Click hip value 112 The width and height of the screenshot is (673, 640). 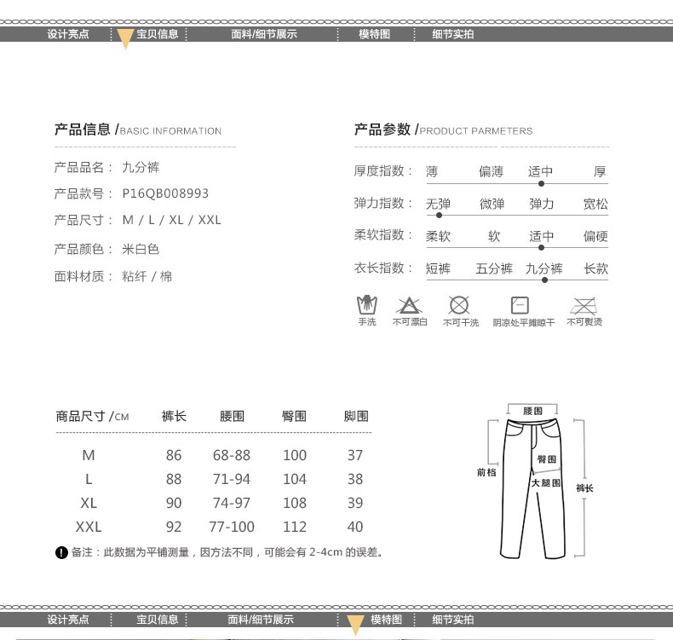coord(295,527)
